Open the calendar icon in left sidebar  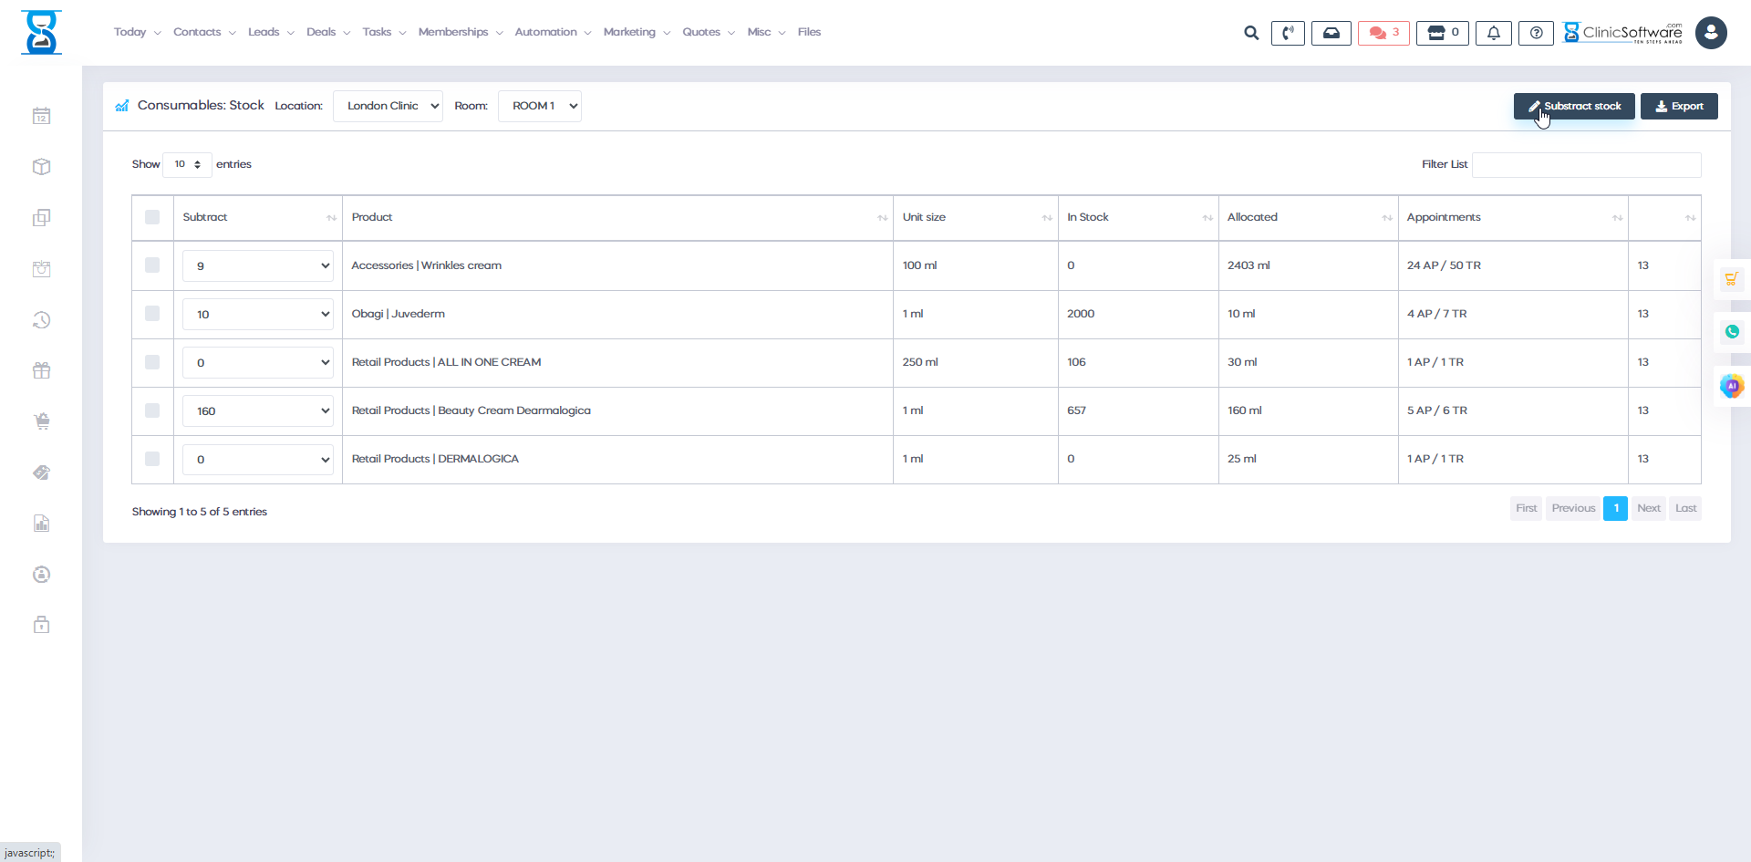pos(41,116)
